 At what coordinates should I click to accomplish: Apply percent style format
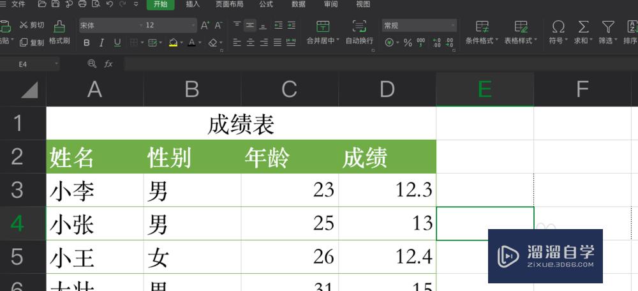click(x=408, y=42)
